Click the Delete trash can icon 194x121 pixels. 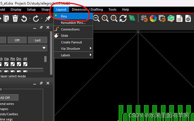(15, 19)
